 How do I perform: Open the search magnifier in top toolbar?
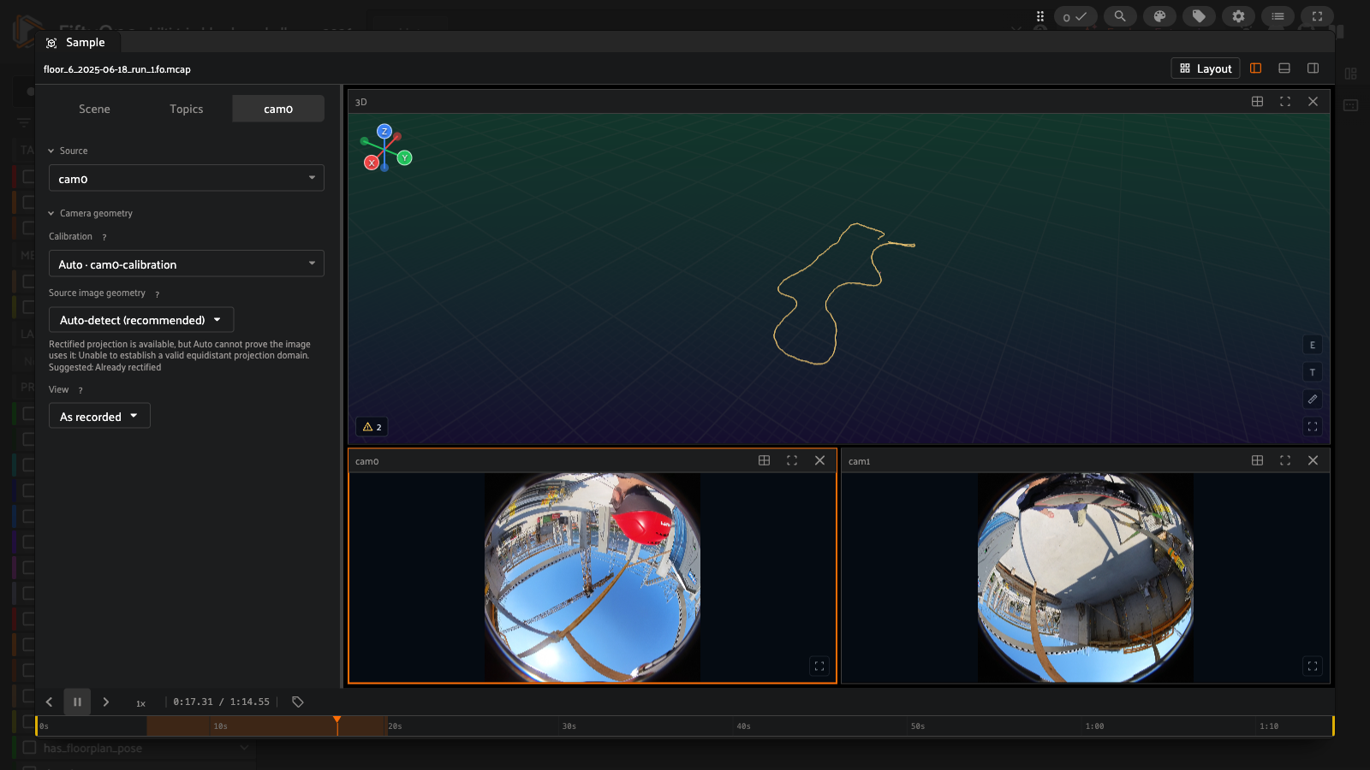[1119, 16]
